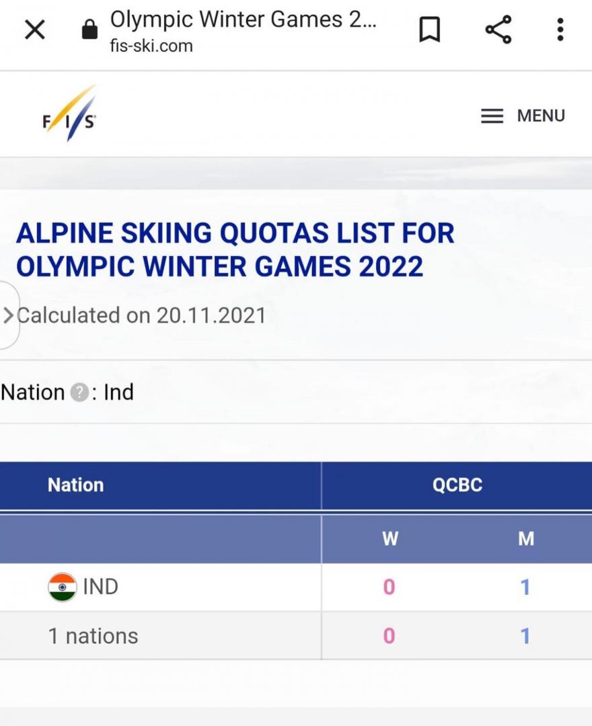This screenshot has height=726, width=592.
Task: Expand the side panel chevron arrow
Action: pos(8,315)
